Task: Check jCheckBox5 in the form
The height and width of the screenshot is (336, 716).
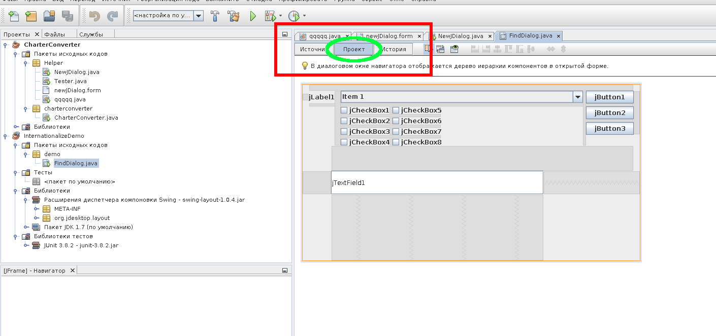Action: (x=396, y=110)
